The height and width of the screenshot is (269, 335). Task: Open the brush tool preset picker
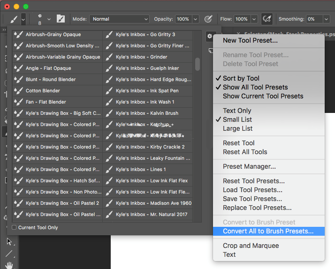coord(23,19)
